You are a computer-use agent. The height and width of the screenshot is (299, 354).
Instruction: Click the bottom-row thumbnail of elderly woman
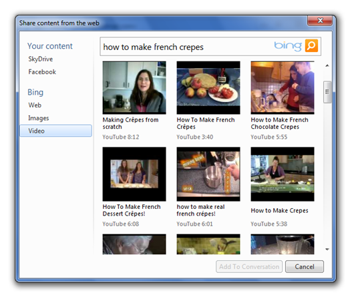[x=134, y=244]
